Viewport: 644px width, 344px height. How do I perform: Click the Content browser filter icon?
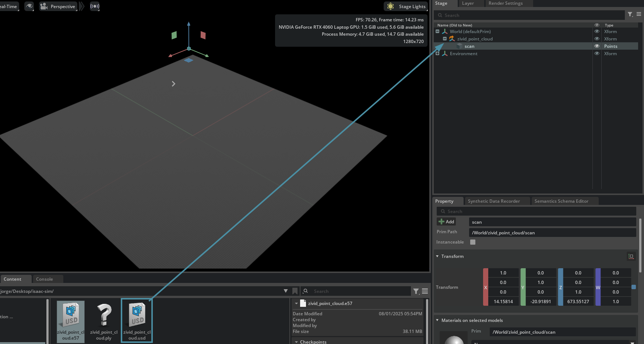(416, 291)
